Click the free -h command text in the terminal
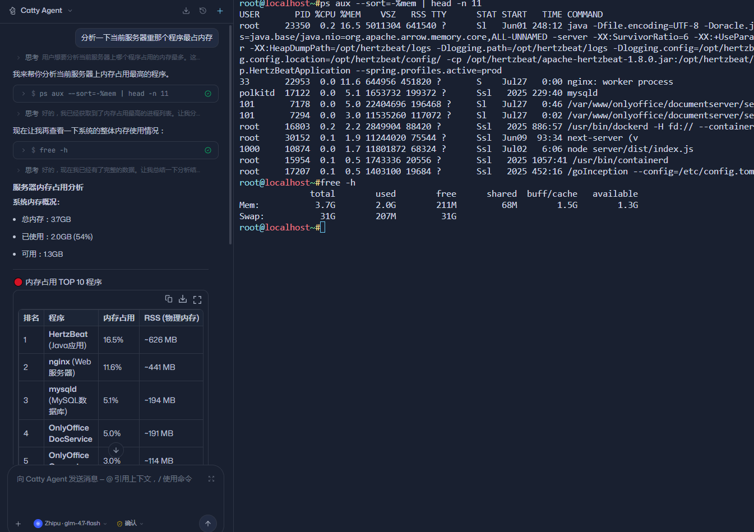 point(338,183)
